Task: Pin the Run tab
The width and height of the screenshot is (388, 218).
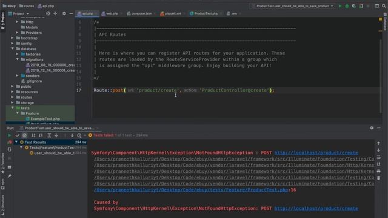Action: coord(10,176)
